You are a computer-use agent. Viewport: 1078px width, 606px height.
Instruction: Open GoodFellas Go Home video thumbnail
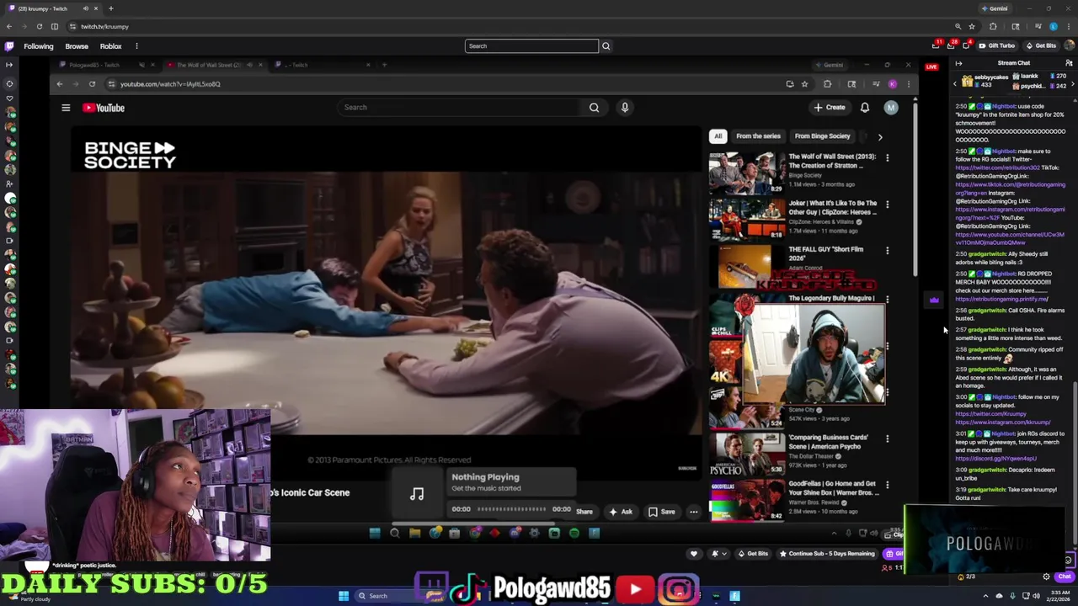pyautogui.click(x=746, y=500)
